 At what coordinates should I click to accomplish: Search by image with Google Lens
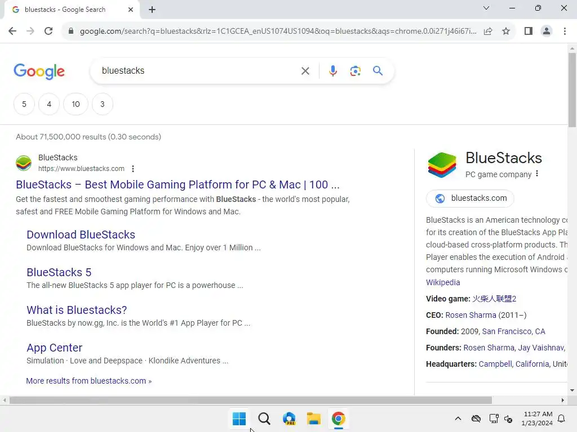[355, 71]
